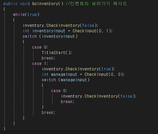Click 'false' in the first CheckInventory call
The height and width of the screenshot is (134, 158).
click(88, 26)
